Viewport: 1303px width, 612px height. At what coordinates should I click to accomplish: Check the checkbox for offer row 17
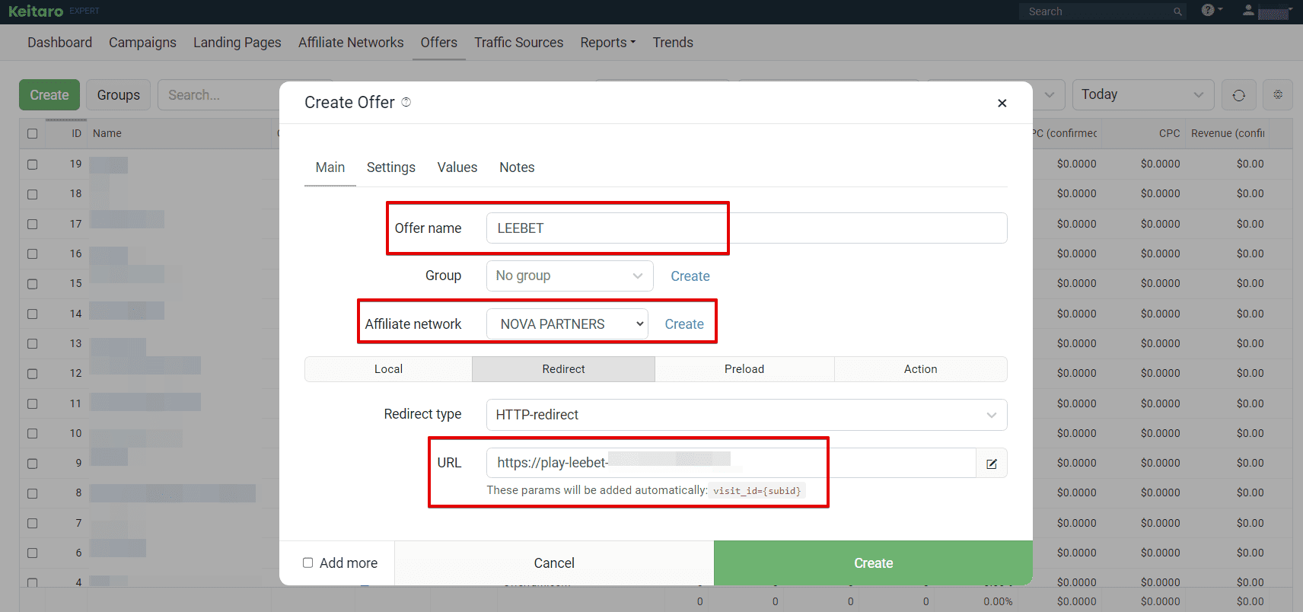pyautogui.click(x=32, y=225)
